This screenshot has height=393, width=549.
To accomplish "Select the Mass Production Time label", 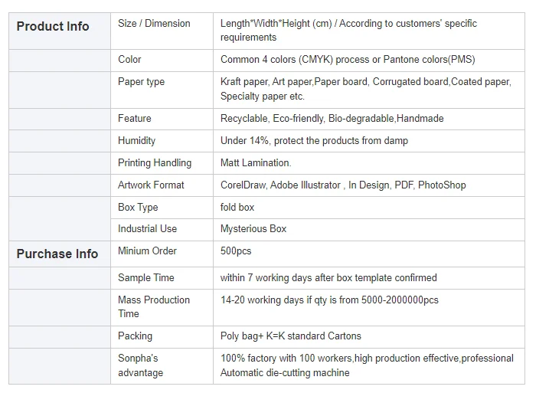I will (x=154, y=307).
